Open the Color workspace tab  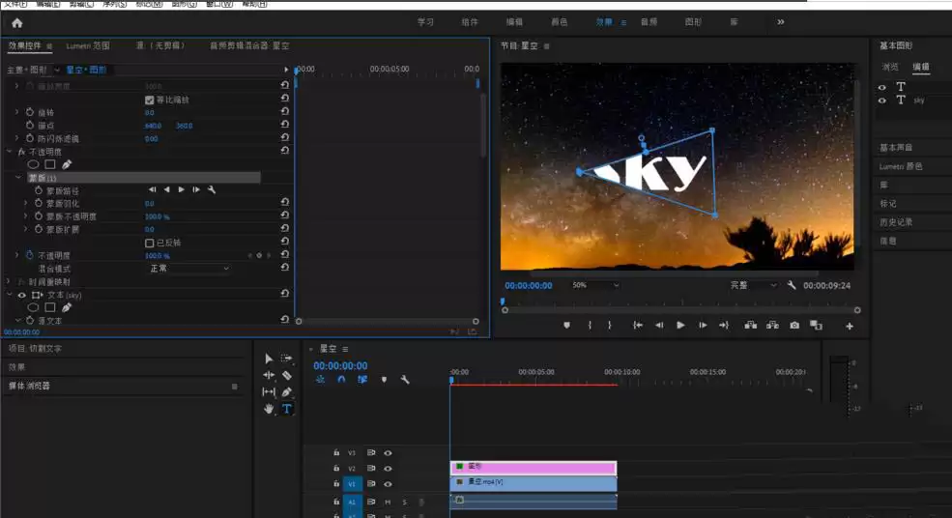tap(559, 22)
